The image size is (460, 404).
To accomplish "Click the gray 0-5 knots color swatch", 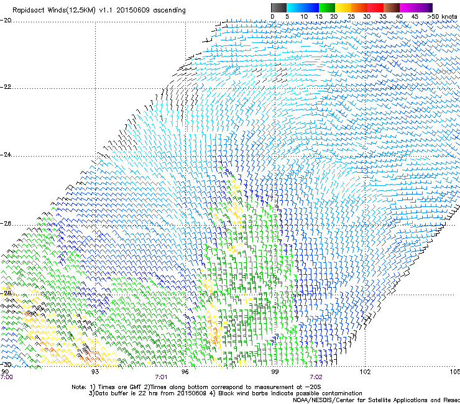I will [x=278, y=7].
